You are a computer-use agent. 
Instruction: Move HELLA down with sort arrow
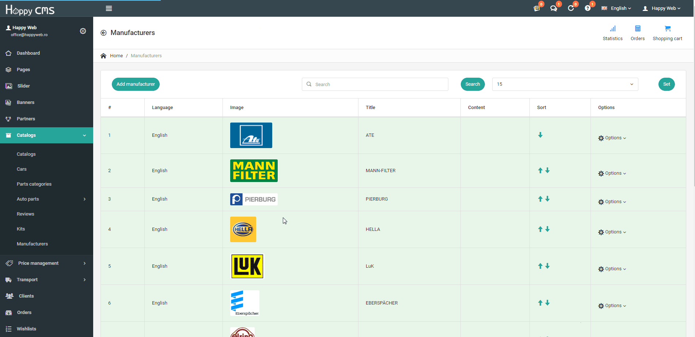[547, 229]
